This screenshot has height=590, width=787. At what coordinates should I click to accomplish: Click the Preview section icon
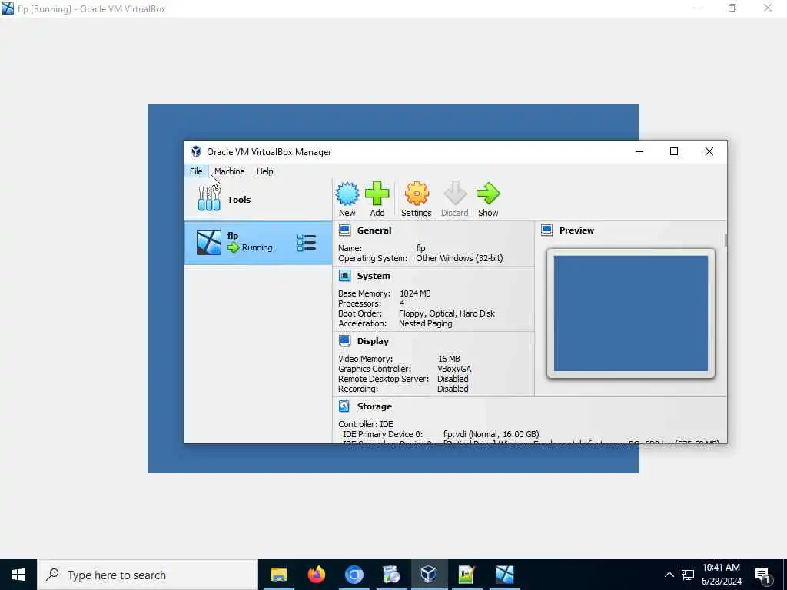pyautogui.click(x=547, y=230)
